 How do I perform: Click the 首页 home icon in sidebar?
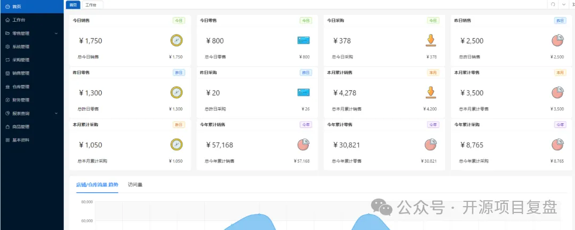[x=7, y=6]
